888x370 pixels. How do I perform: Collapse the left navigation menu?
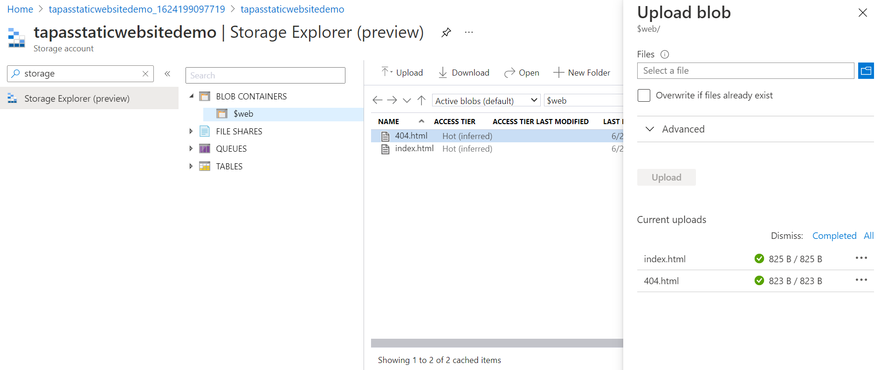(167, 74)
